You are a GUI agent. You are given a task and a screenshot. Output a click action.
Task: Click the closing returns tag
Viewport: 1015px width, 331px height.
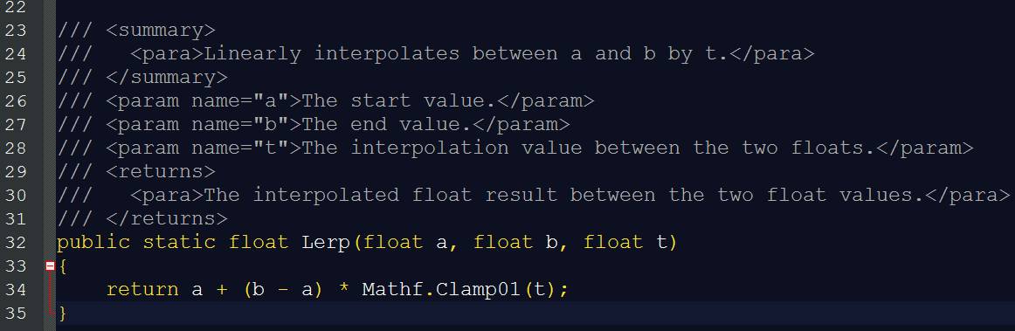click(x=167, y=219)
